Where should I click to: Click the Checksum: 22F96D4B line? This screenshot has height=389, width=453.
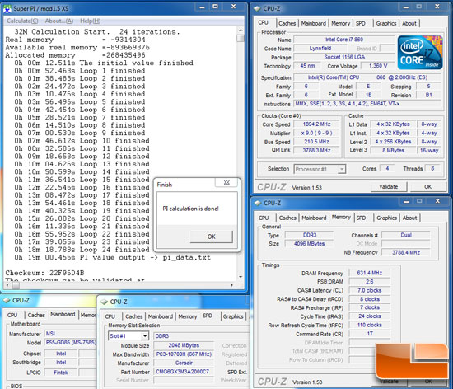44,273
